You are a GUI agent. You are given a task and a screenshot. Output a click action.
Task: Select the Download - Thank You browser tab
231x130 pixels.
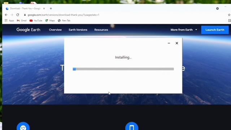pos(25,9)
